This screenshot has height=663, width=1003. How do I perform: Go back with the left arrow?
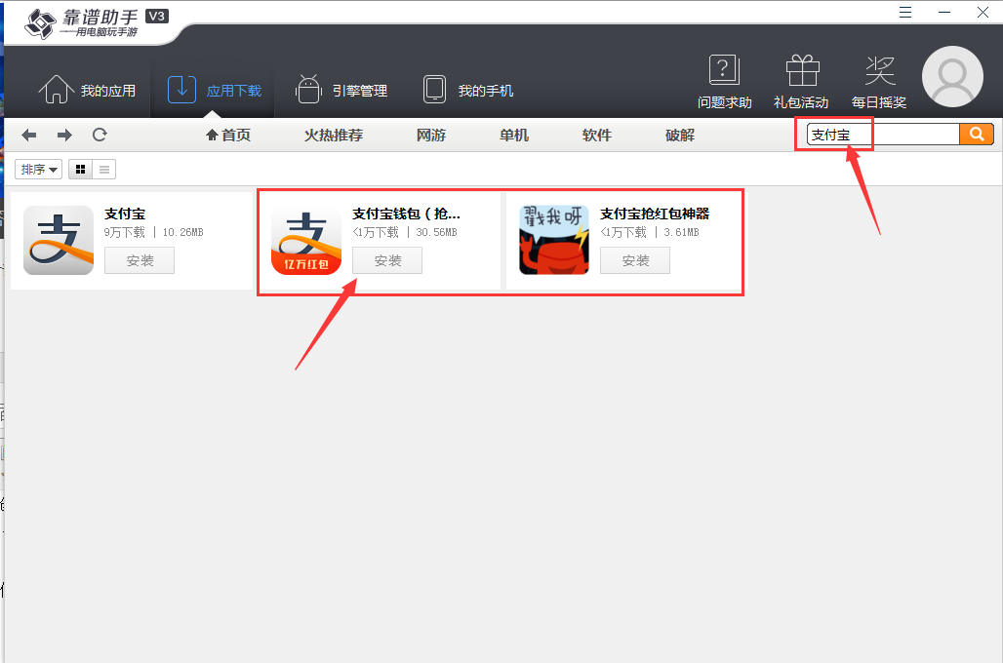[29, 135]
